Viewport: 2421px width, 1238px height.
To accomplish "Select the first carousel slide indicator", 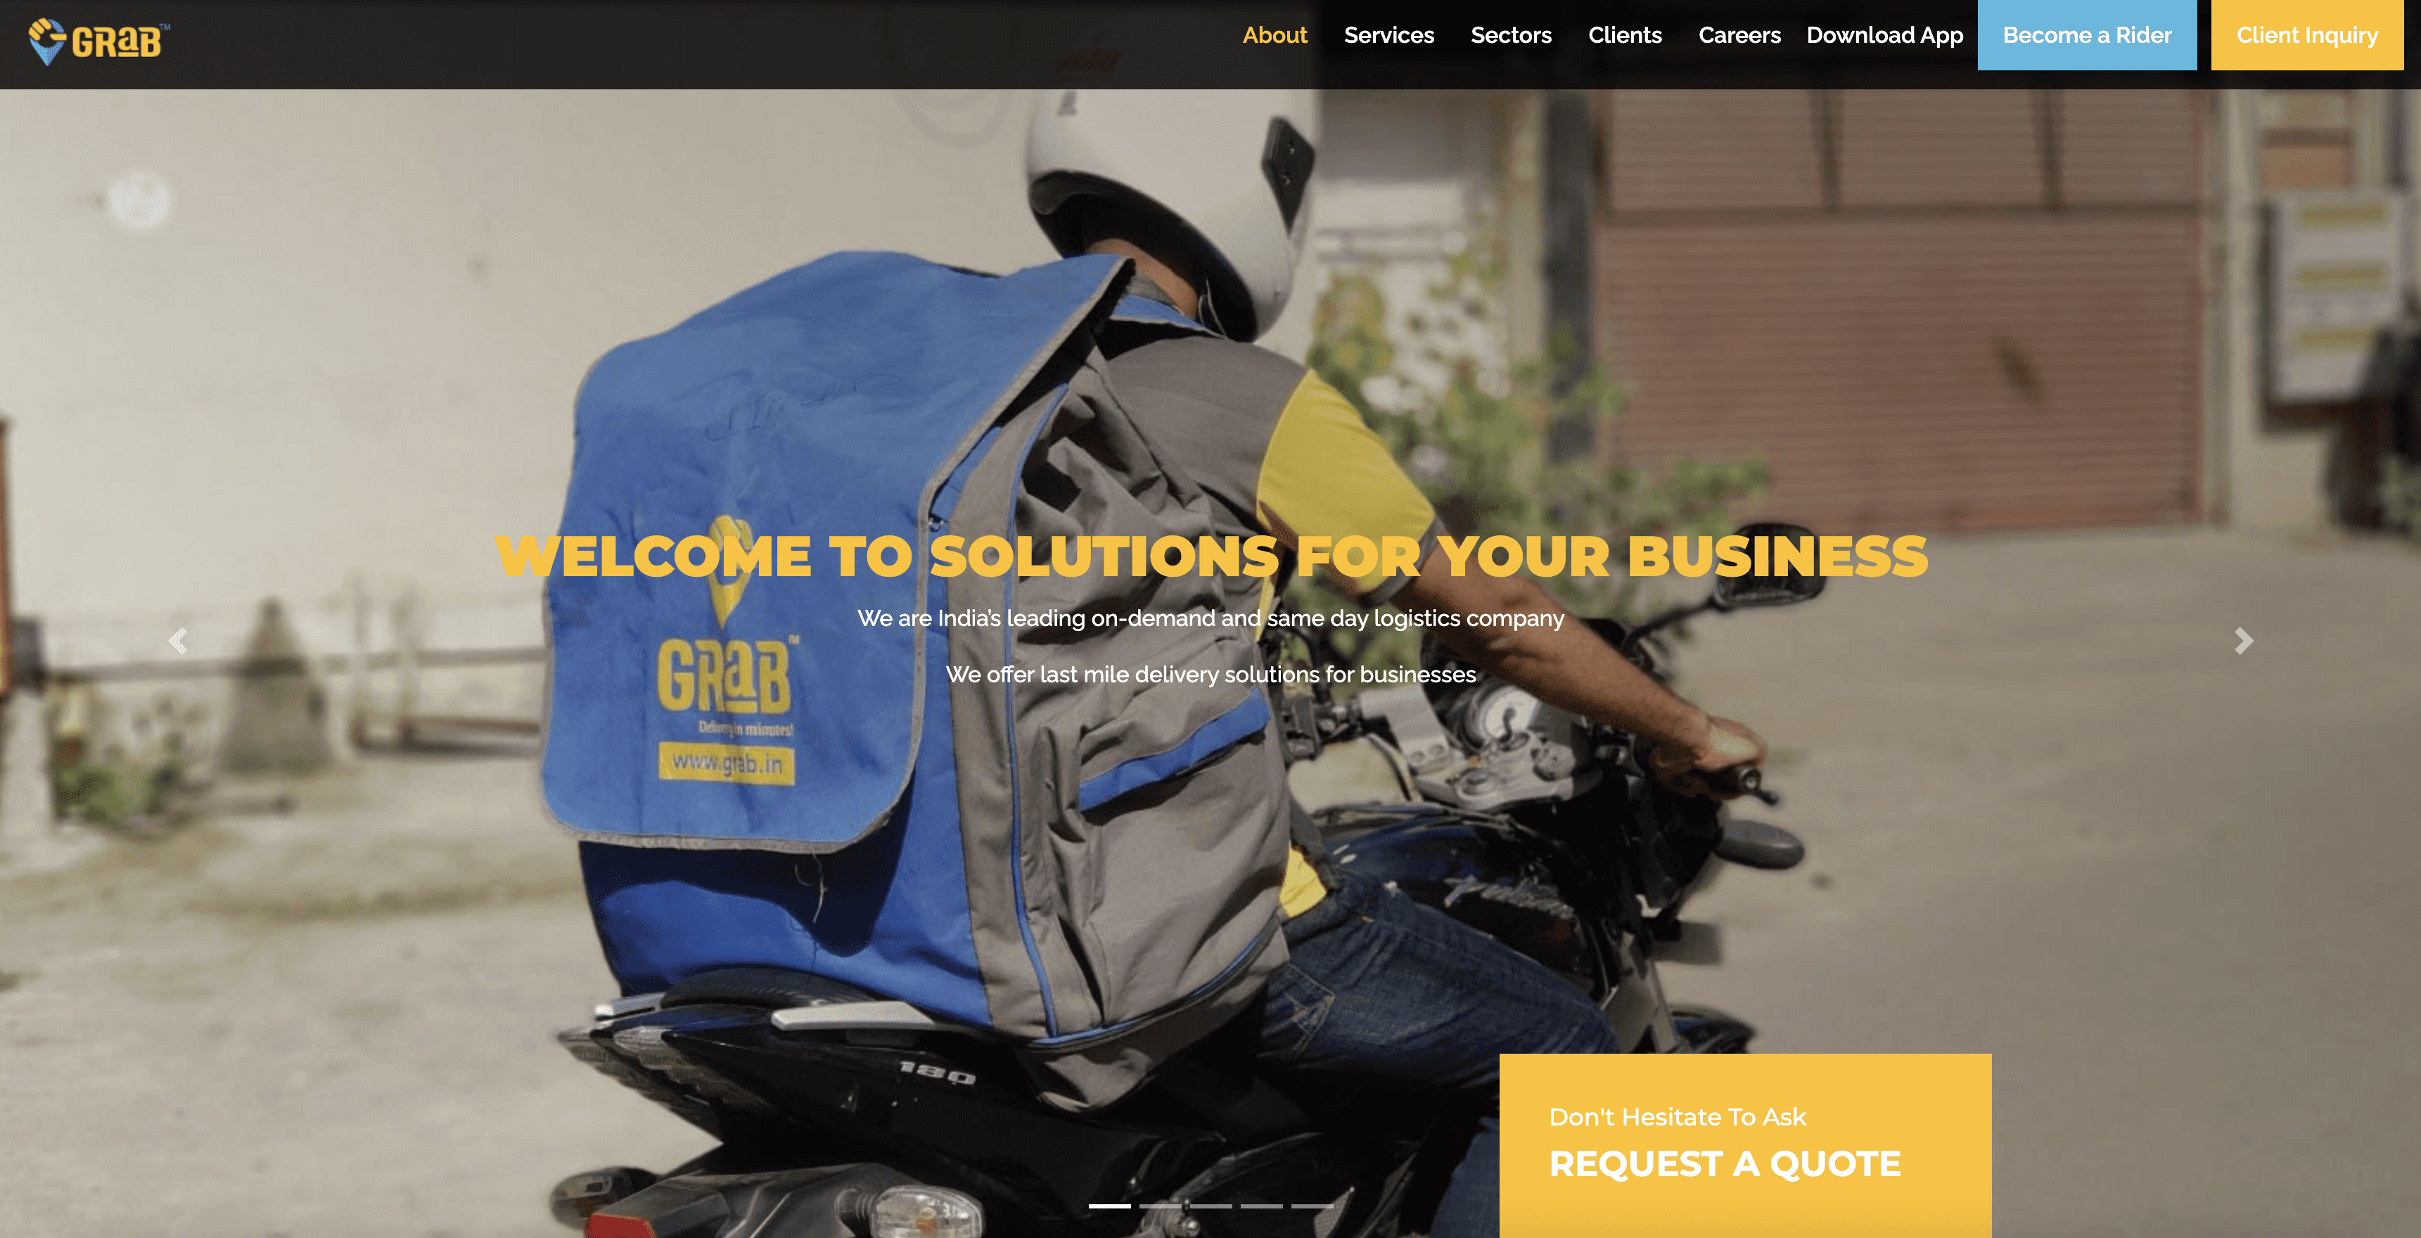I will 1110,1205.
